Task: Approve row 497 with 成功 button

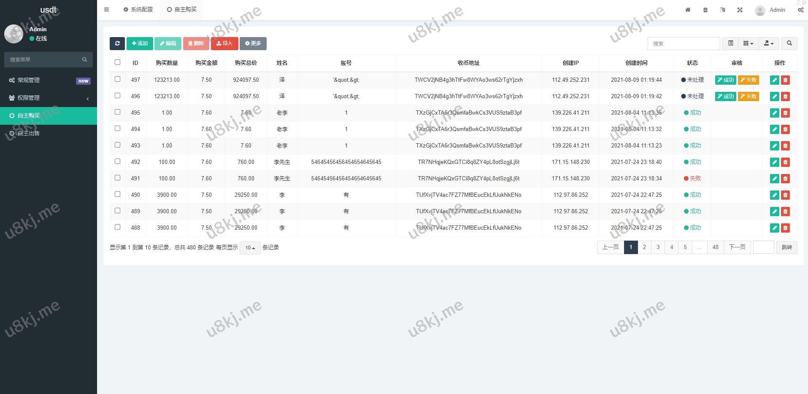Action: coord(725,80)
